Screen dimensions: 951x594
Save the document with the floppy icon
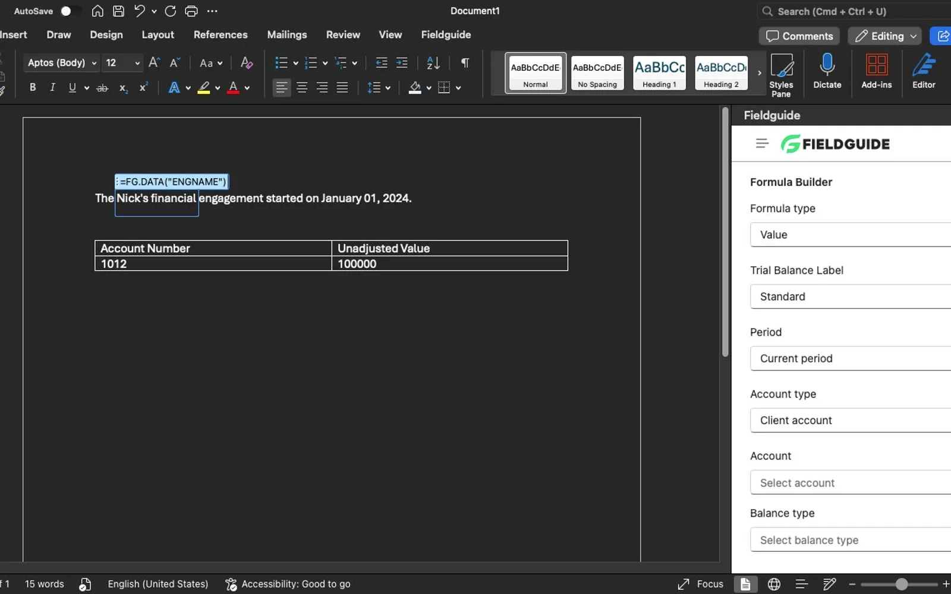[118, 11]
